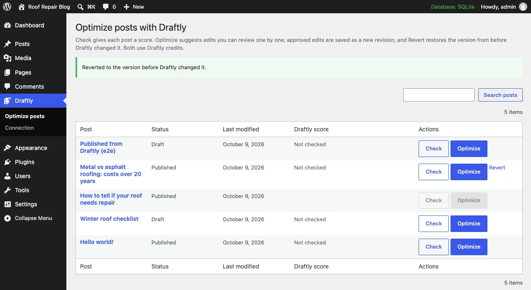Image resolution: width=531 pixels, height=290 pixels.
Task: Open Winter roof checklist post link
Action: (109, 219)
